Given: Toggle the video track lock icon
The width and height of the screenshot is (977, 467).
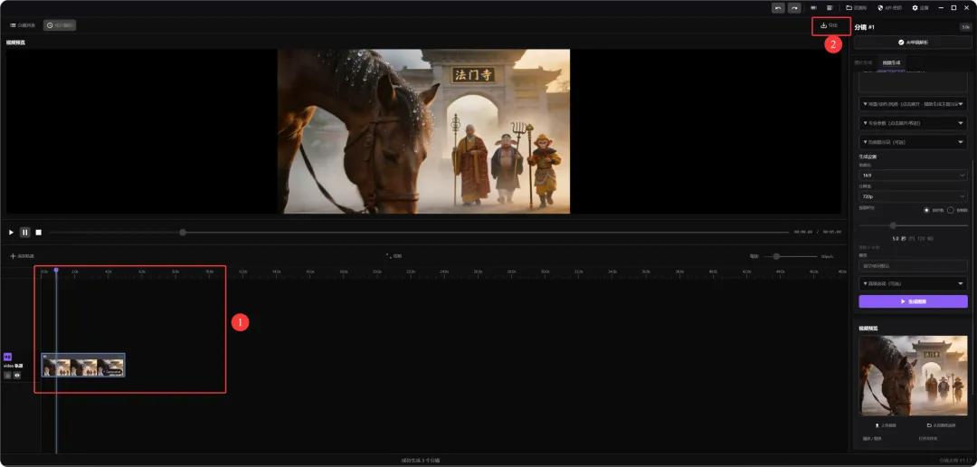Looking at the screenshot, I should pos(7,375).
